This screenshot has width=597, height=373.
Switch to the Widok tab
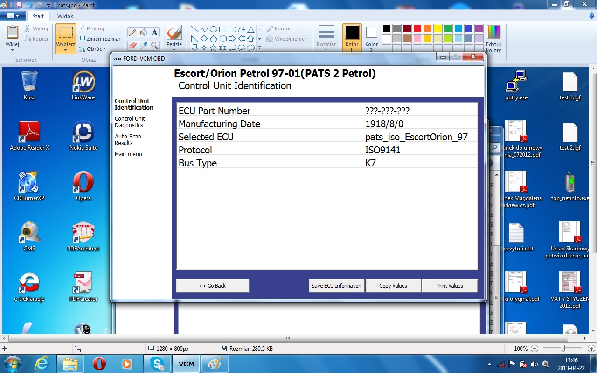[x=65, y=16]
